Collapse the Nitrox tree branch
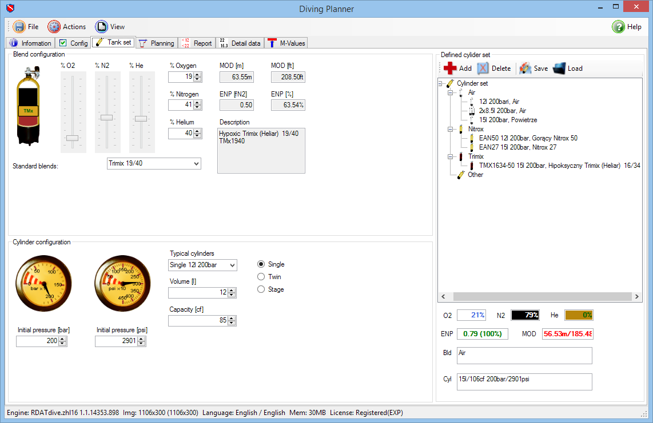This screenshot has width=653, height=423. 450,129
